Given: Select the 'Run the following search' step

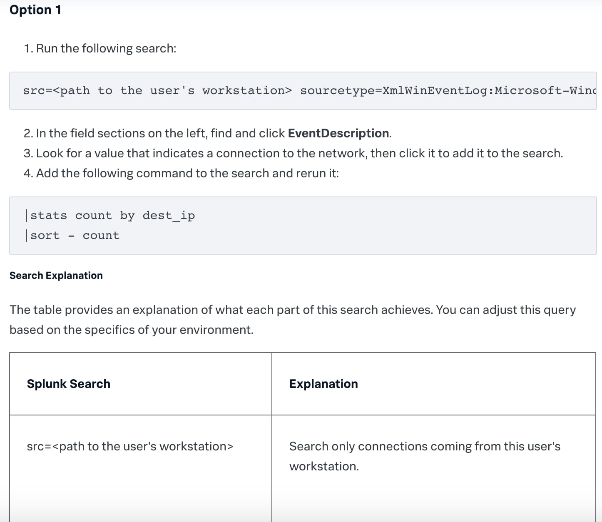Looking at the screenshot, I should [x=100, y=48].
